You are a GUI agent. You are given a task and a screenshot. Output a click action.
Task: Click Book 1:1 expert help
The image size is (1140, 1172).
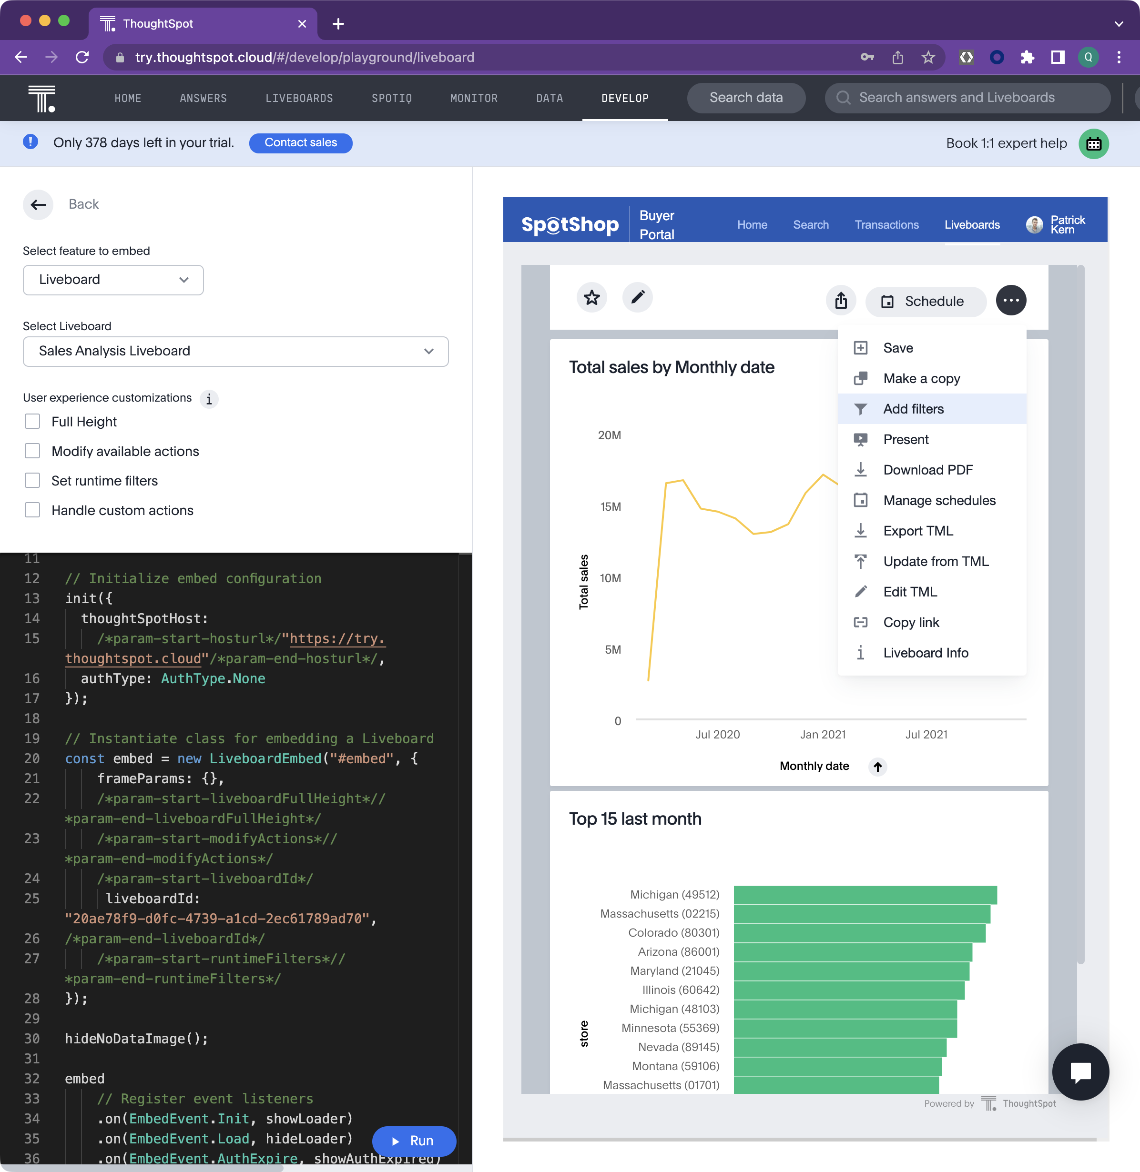pos(1006,144)
